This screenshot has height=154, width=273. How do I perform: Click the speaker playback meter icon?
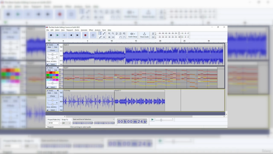click(153, 37)
